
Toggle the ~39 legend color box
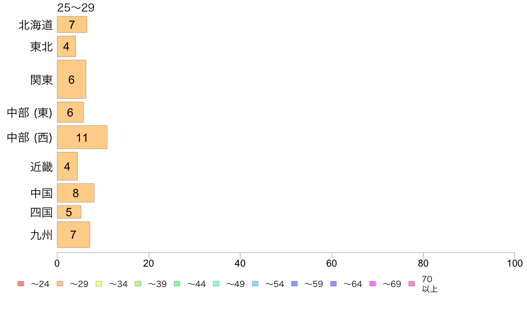(138, 284)
